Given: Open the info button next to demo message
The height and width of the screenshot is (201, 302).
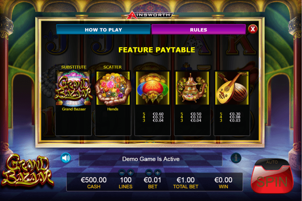Looking at the screenshot, I should tap(236, 158).
